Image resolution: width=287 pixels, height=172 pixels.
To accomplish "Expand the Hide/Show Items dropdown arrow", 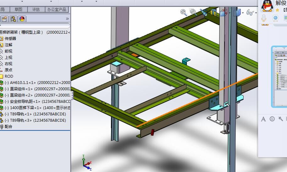I will [x=256, y=13].
